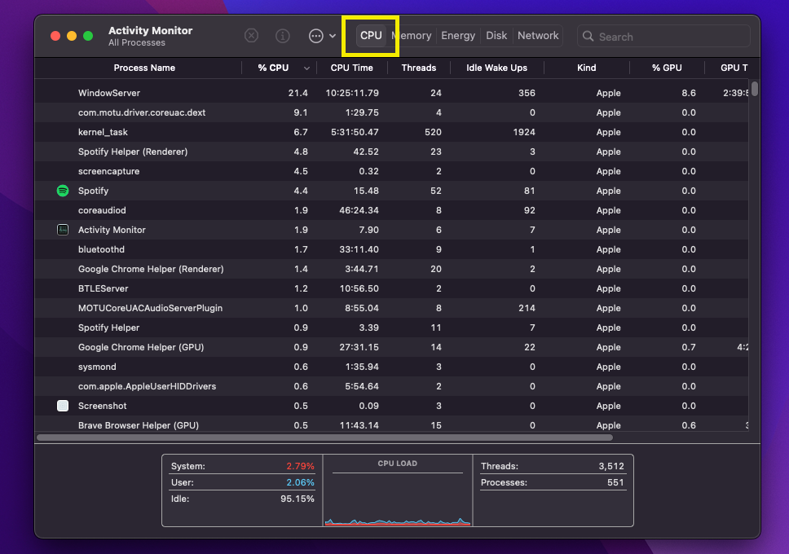The width and height of the screenshot is (789, 554).
Task: Select the BTLEServer process row
Action: pyautogui.click(x=391, y=288)
